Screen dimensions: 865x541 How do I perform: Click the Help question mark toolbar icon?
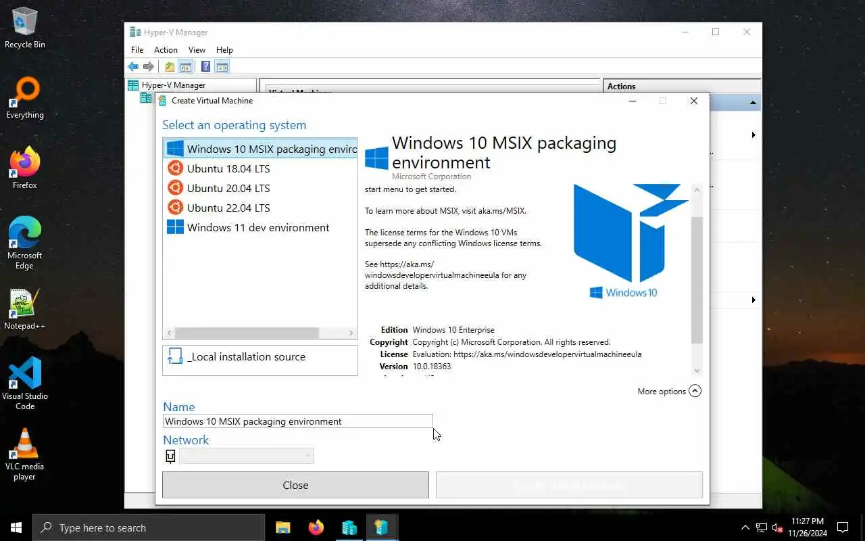pyautogui.click(x=205, y=66)
